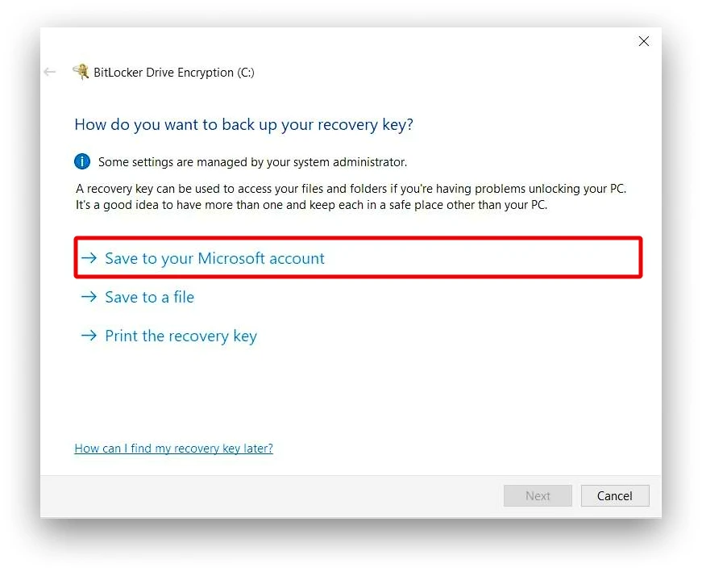Click the info icon beside administrator message
The width and height of the screenshot is (702, 572).
(x=81, y=161)
